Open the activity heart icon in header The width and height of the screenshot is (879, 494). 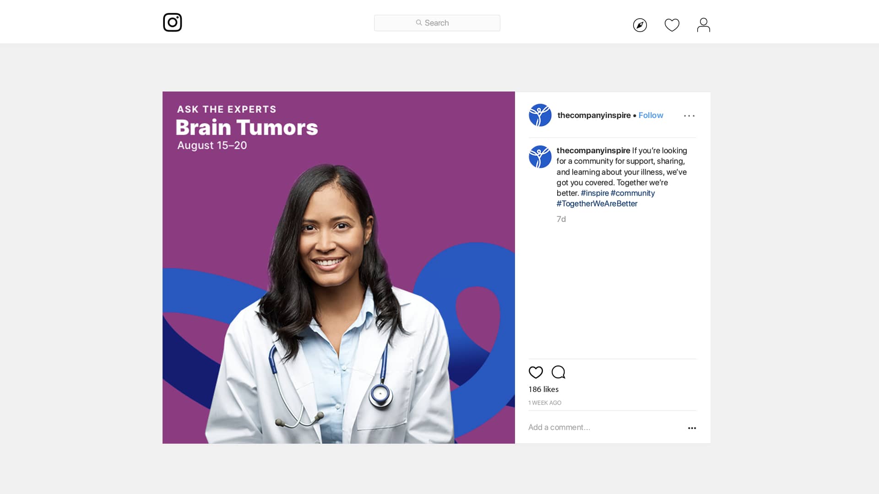[x=672, y=25]
